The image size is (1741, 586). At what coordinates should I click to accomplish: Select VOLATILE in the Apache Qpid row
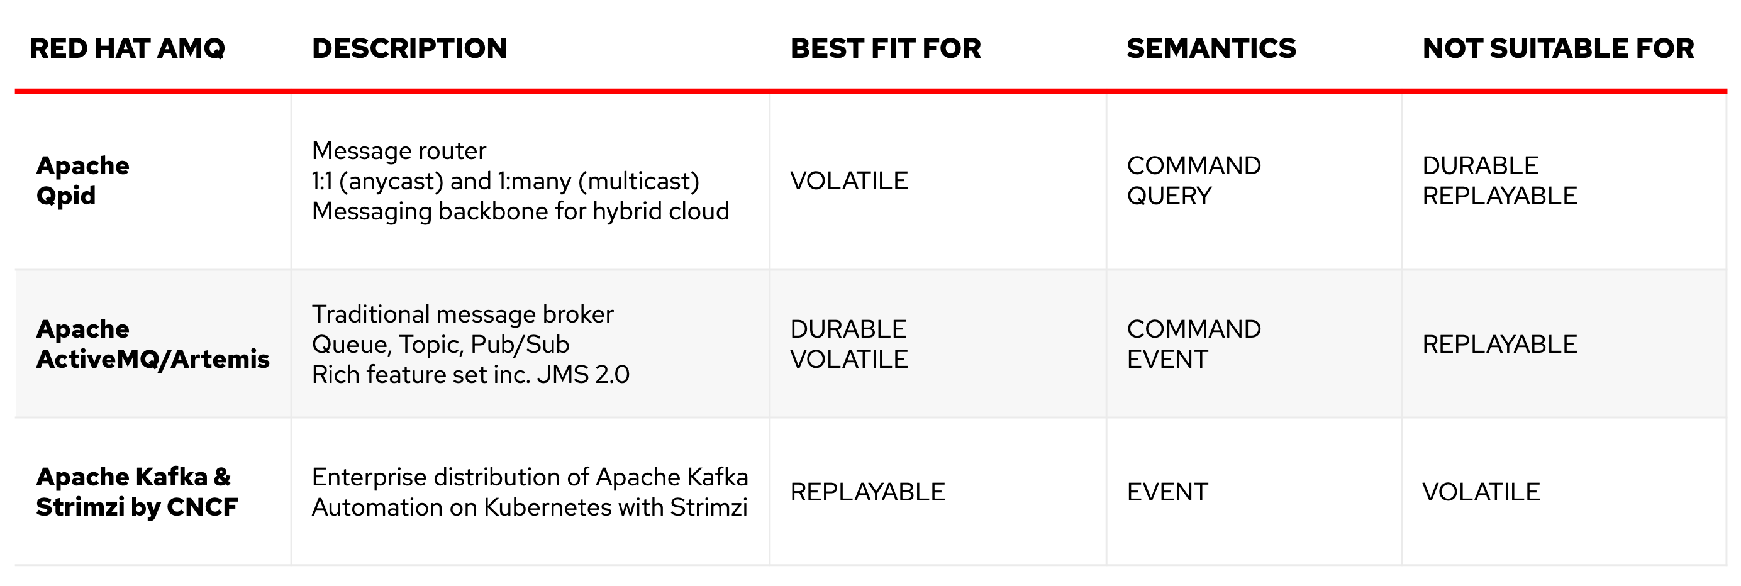pyautogui.click(x=849, y=180)
